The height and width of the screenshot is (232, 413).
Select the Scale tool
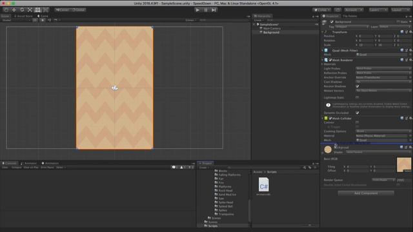[30, 10]
